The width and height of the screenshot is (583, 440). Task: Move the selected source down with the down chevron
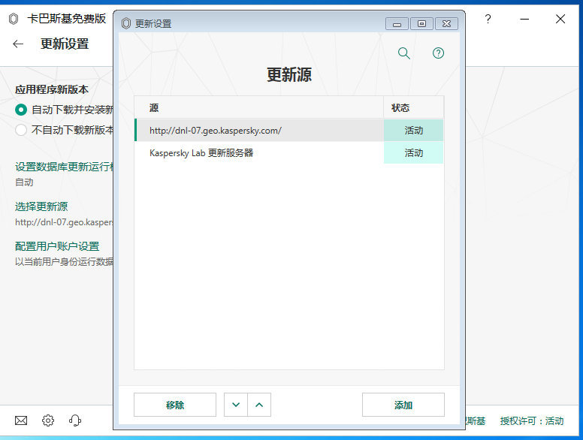coord(236,405)
